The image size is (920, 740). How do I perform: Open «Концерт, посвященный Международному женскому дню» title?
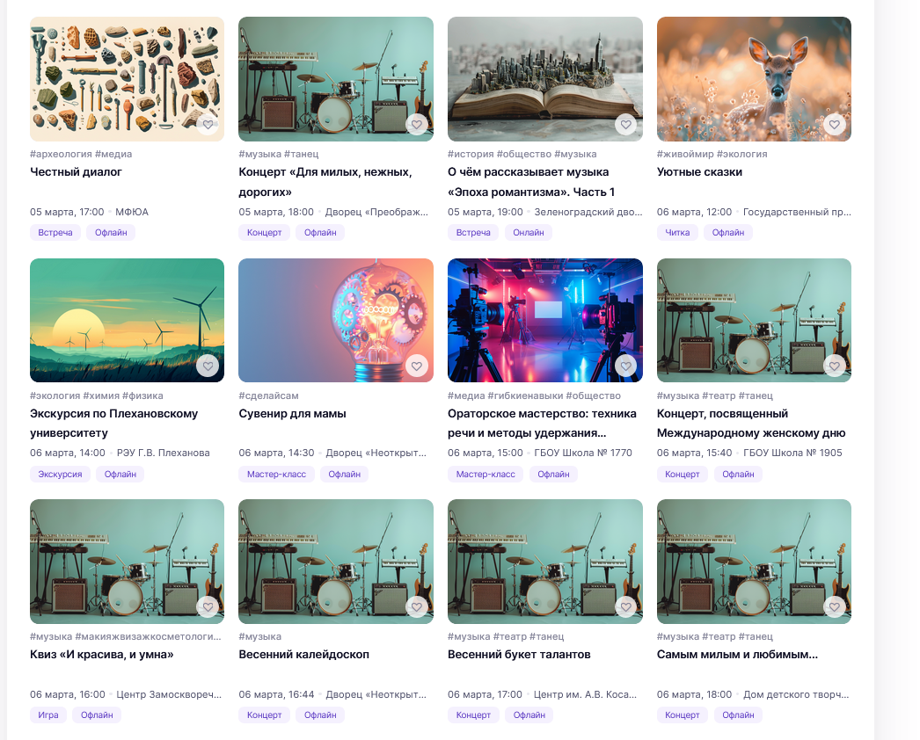tap(751, 424)
